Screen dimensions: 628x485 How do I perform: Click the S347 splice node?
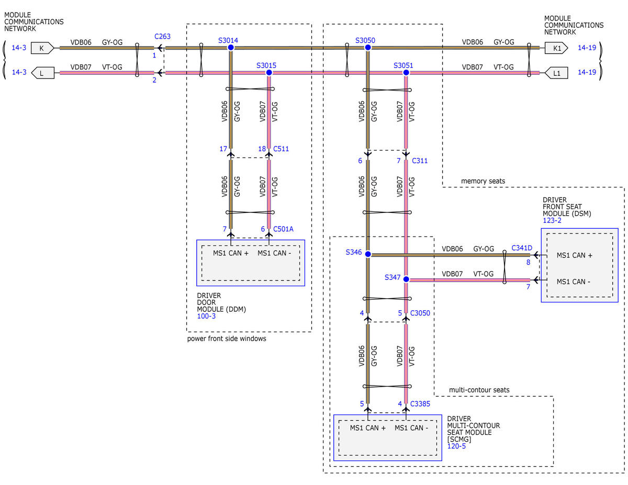point(406,279)
